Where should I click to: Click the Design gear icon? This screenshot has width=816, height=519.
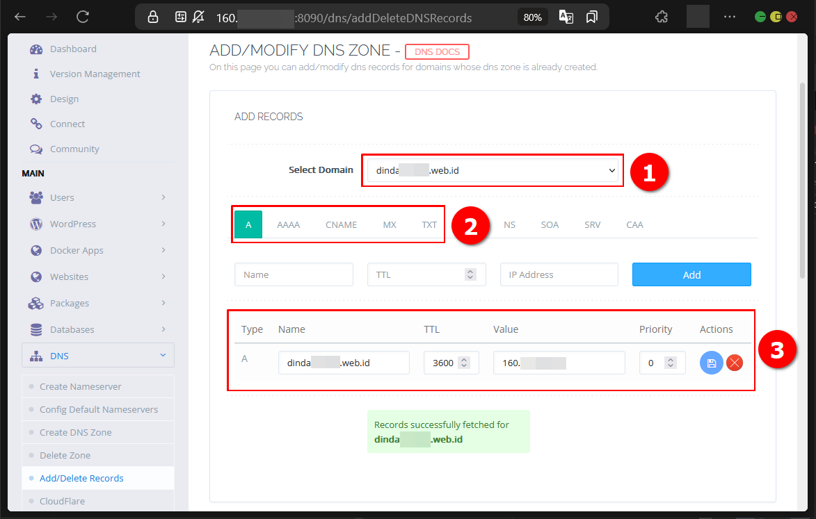(x=36, y=99)
